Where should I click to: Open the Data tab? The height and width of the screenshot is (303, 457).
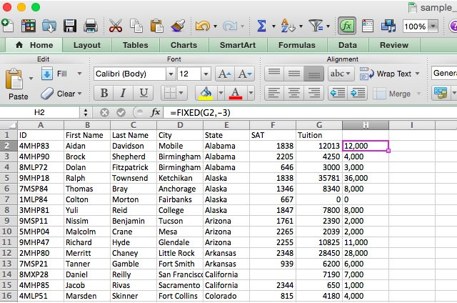[x=348, y=45]
